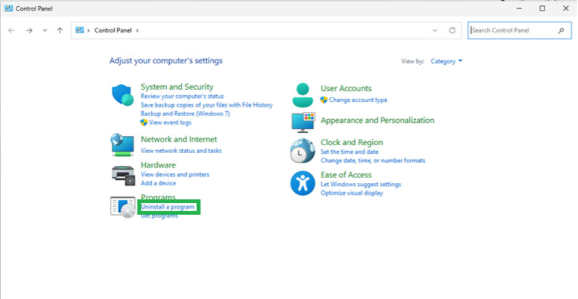The width and height of the screenshot is (578, 299).
Task: Click Control Panel icon in title bar
Action: coord(9,9)
